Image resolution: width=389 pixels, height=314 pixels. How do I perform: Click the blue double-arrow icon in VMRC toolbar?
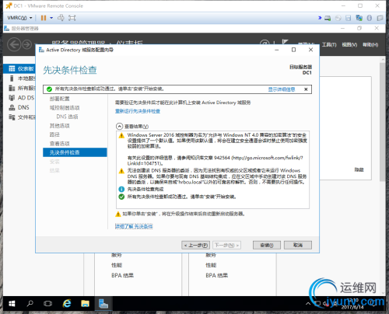click(x=320, y=18)
